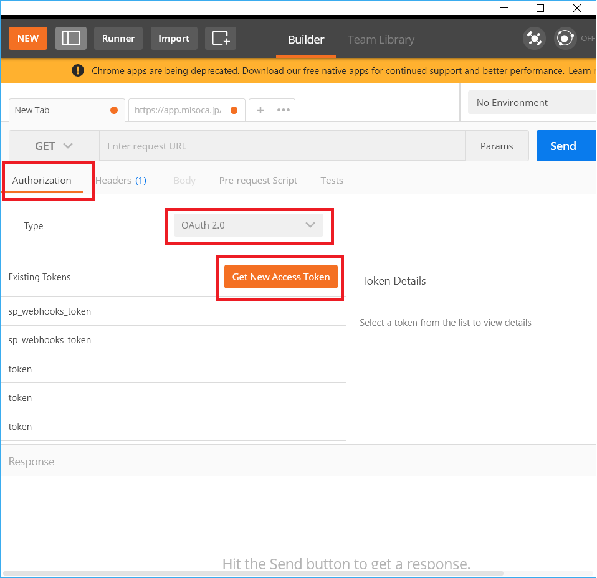The image size is (597, 578).
Task: Add a new request tab with the plus icon
Action: click(260, 110)
